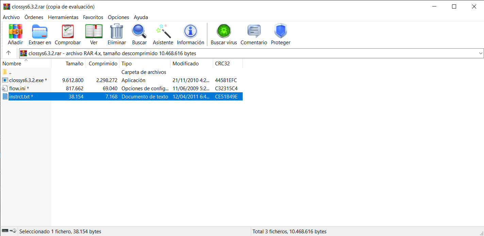Open the parent folder ".." entry

10,72
